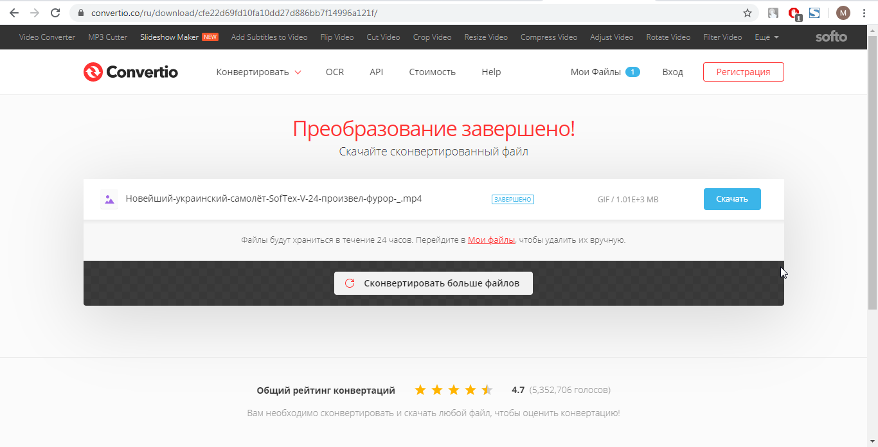This screenshot has width=878, height=447.
Task: Open the Мои файлы link in storage note
Action: 491,240
